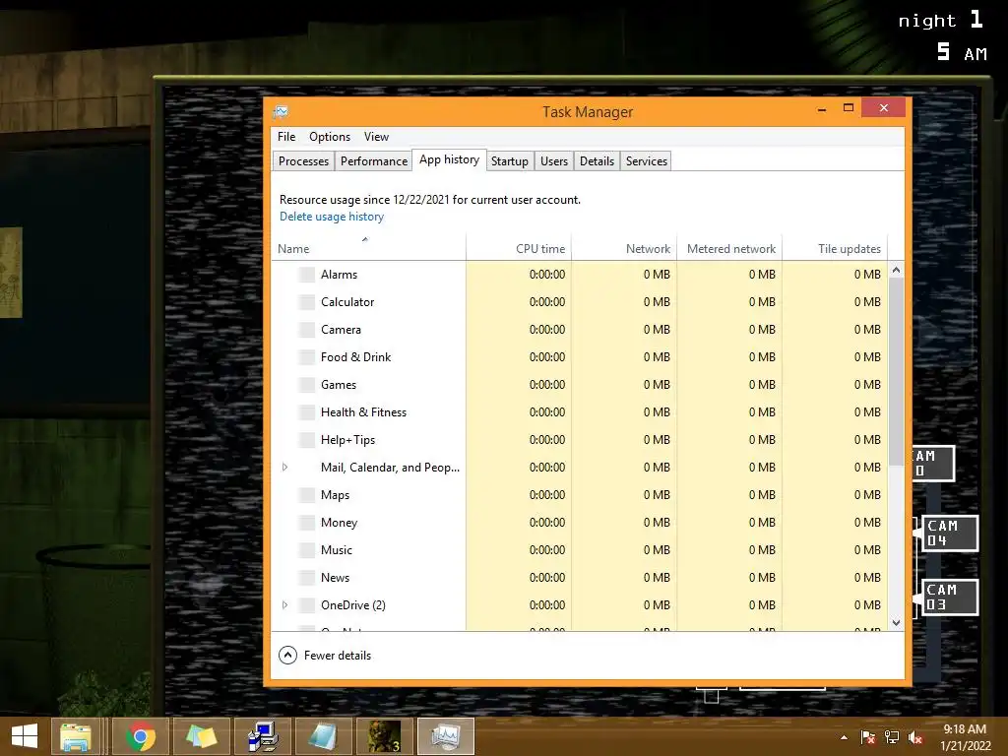The height and width of the screenshot is (756, 1008).
Task: Open the network status tray icon
Action: [892, 737]
